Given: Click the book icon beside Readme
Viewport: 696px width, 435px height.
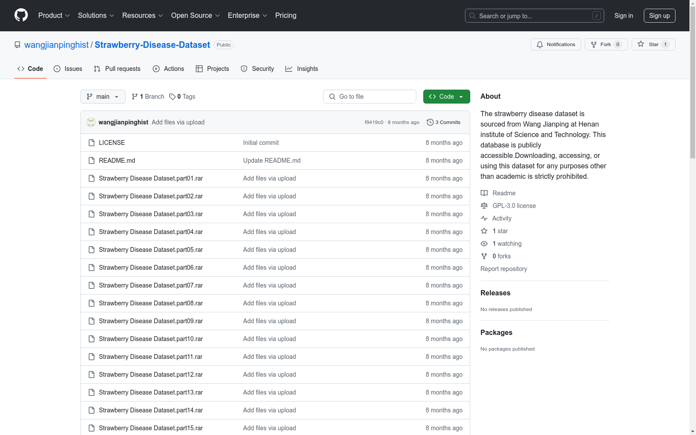Looking at the screenshot, I should point(484,193).
